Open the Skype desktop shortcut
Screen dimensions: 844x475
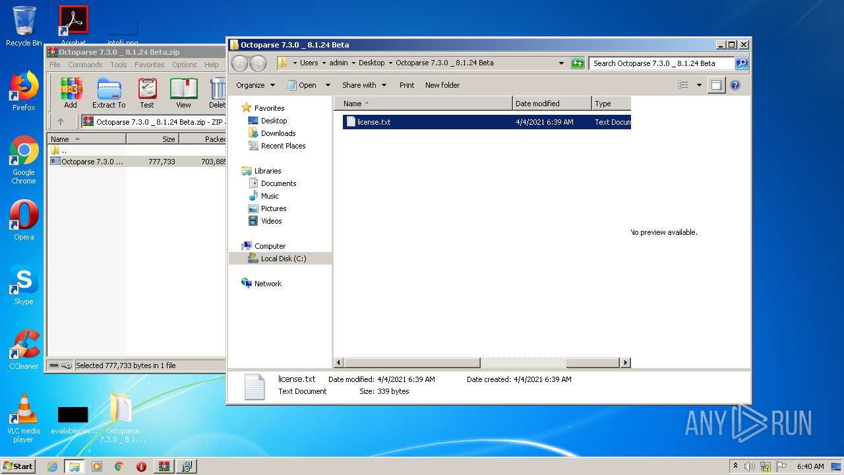(x=24, y=286)
